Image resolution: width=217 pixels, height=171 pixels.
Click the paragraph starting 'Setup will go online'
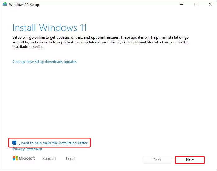point(101,42)
